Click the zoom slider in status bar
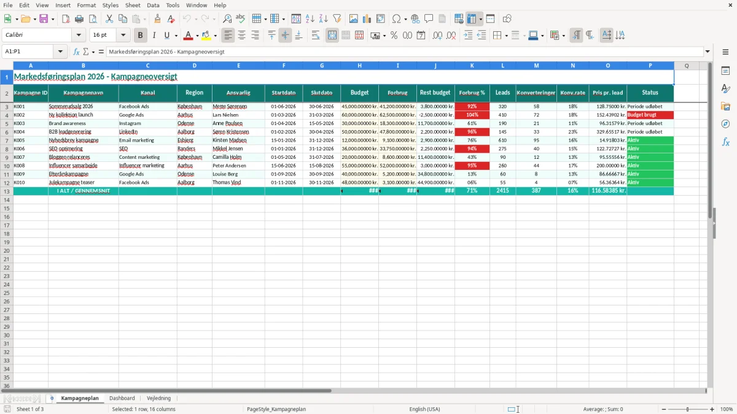The height and width of the screenshot is (414, 737). [x=688, y=409]
